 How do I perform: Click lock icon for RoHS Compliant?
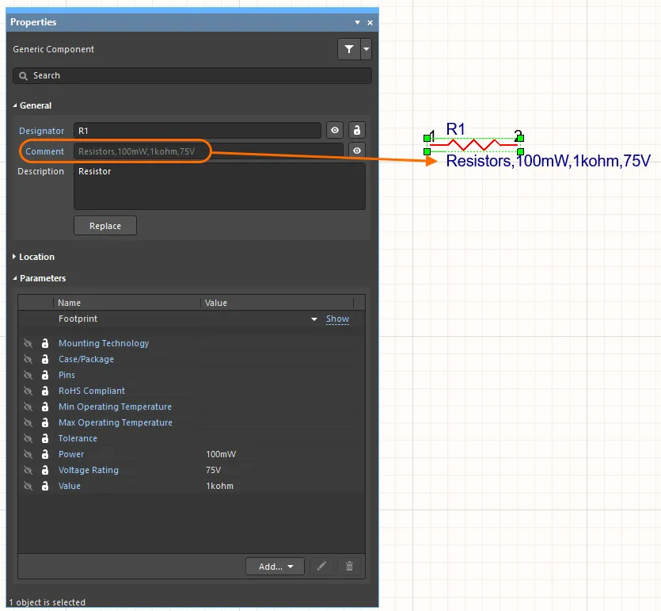pos(45,391)
